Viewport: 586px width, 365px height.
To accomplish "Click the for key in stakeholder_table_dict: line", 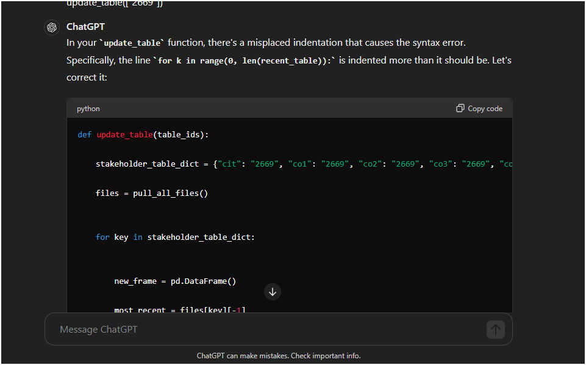I will click(175, 237).
